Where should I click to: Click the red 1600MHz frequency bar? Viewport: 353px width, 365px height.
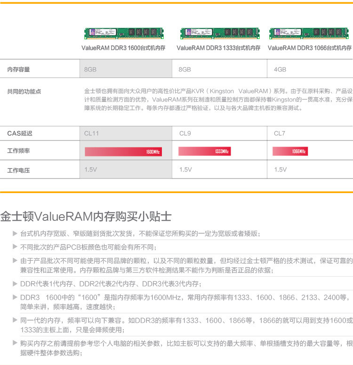click(123, 152)
